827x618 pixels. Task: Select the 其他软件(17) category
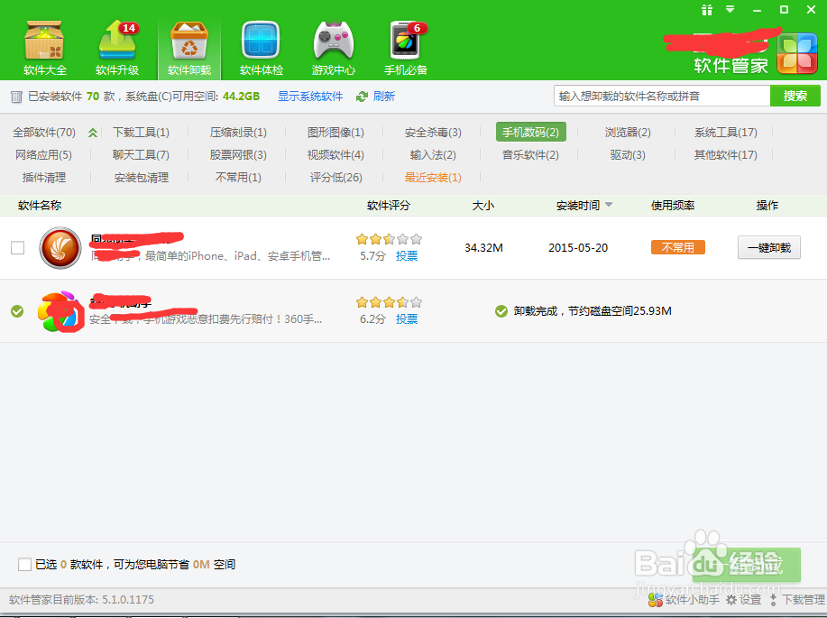click(x=726, y=154)
